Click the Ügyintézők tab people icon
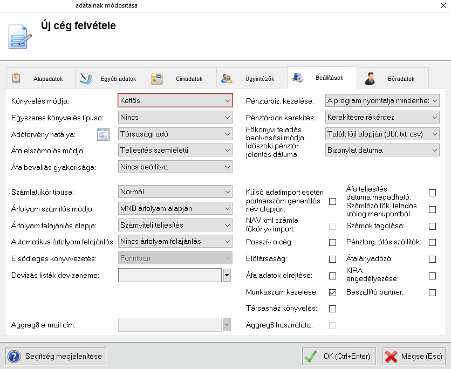 pos(227,78)
